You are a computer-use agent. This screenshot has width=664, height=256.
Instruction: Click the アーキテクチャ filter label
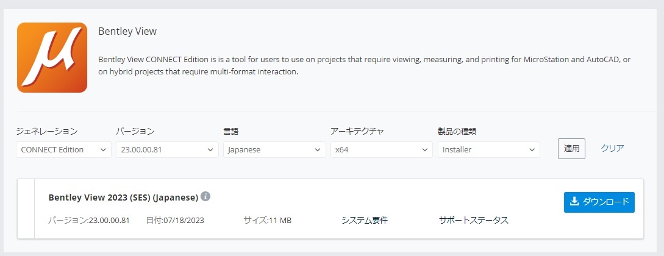tap(357, 131)
